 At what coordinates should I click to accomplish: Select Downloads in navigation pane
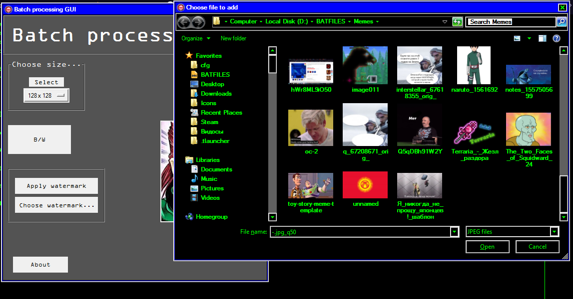216,94
